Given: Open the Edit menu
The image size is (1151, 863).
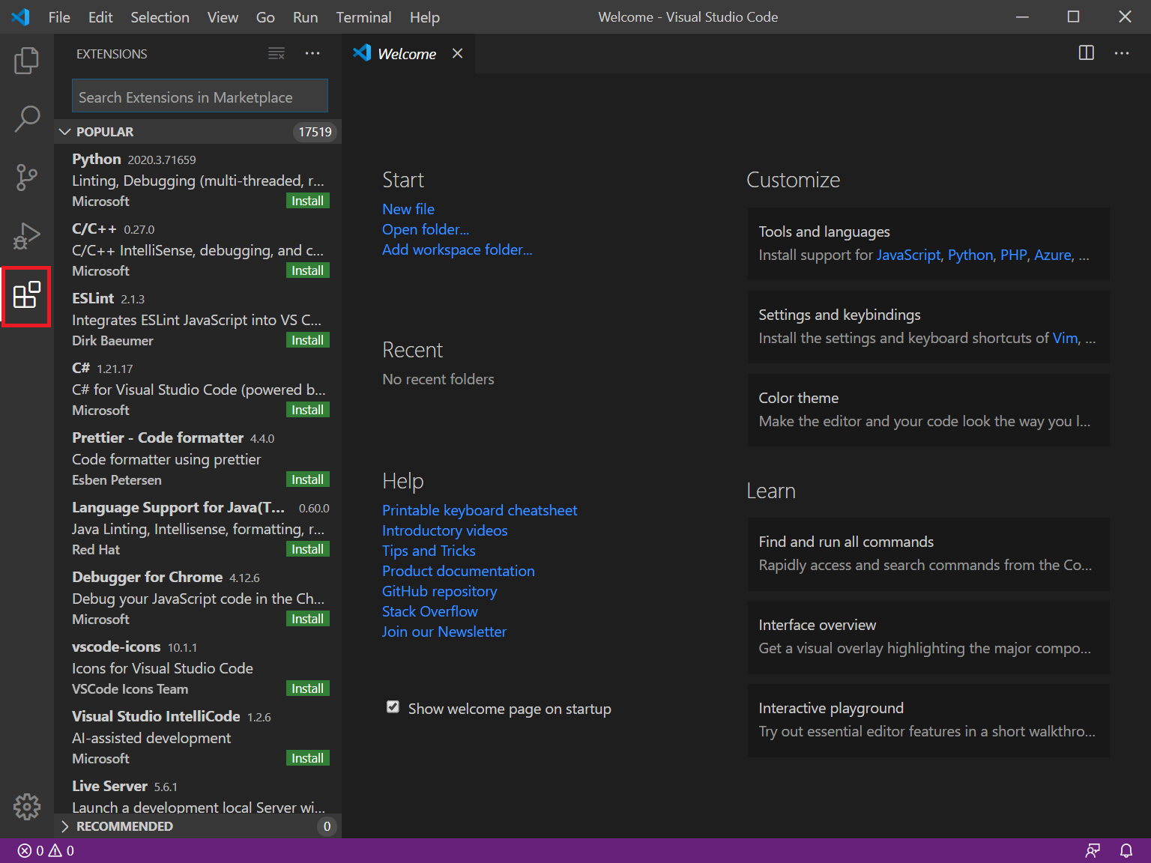Looking at the screenshot, I should (x=100, y=16).
